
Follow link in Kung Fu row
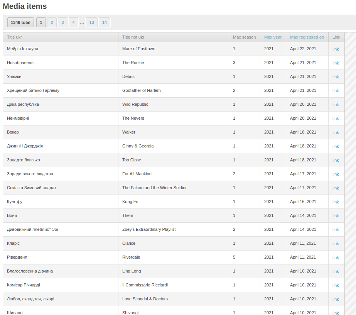point(336,202)
